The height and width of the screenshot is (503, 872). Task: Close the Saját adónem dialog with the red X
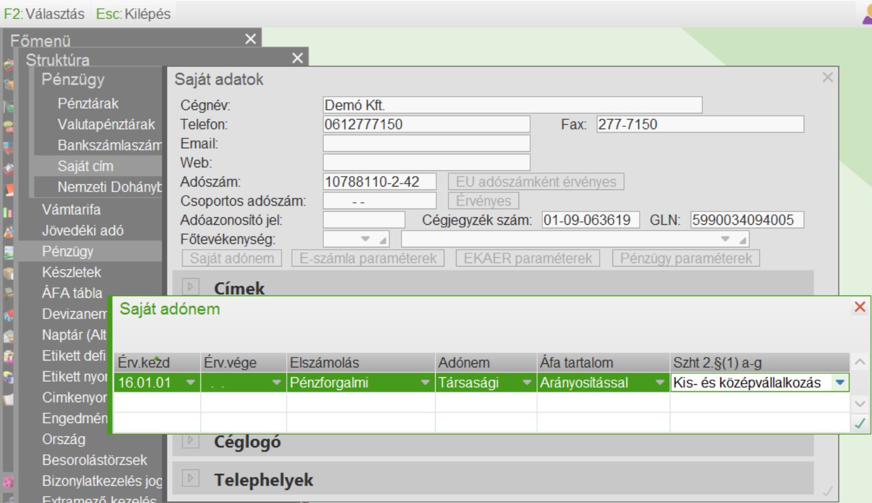(x=860, y=307)
